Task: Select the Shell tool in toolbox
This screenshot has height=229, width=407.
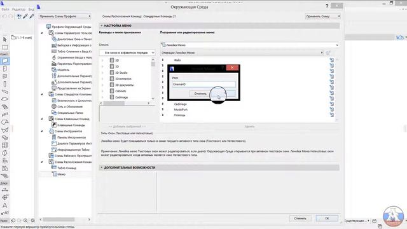Action: pyautogui.click(x=4, y=130)
